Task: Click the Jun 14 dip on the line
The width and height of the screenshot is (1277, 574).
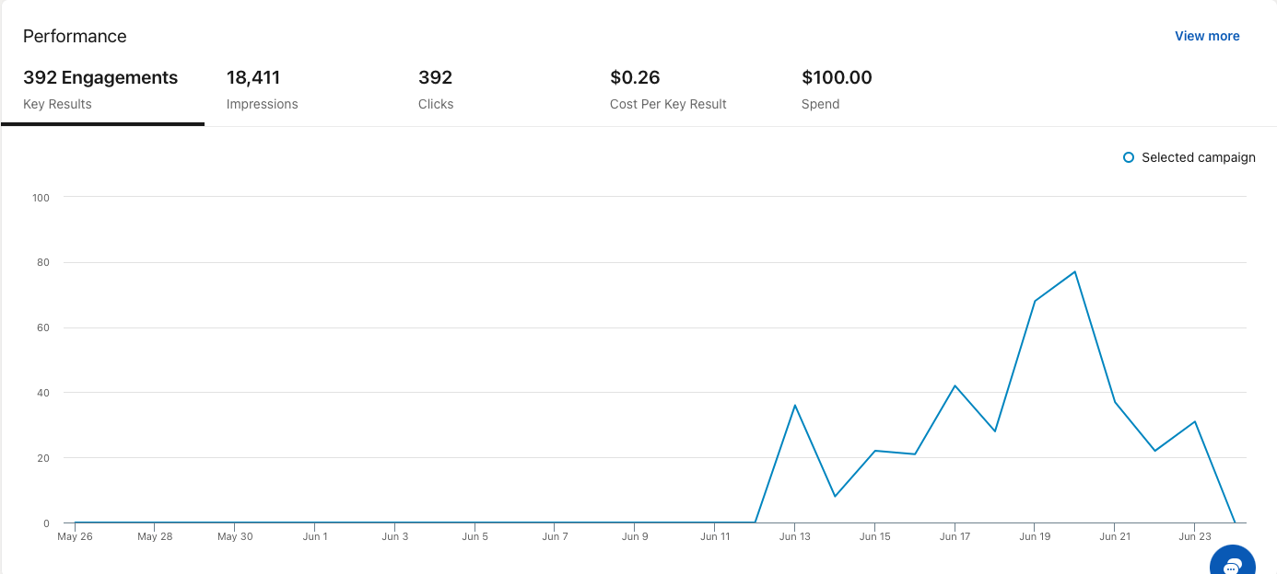Action: point(835,497)
